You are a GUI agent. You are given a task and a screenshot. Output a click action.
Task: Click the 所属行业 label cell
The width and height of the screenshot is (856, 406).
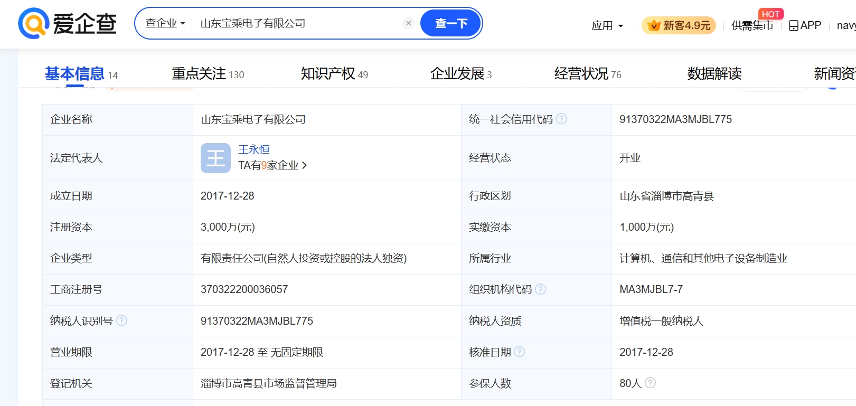tap(536, 258)
